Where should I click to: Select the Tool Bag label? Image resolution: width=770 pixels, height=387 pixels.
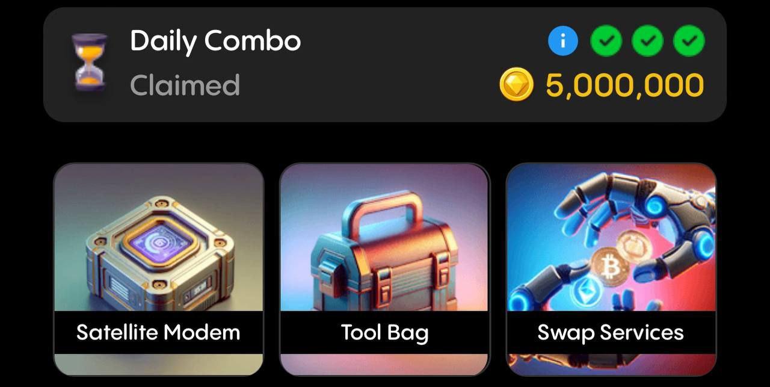pos(384,332)
